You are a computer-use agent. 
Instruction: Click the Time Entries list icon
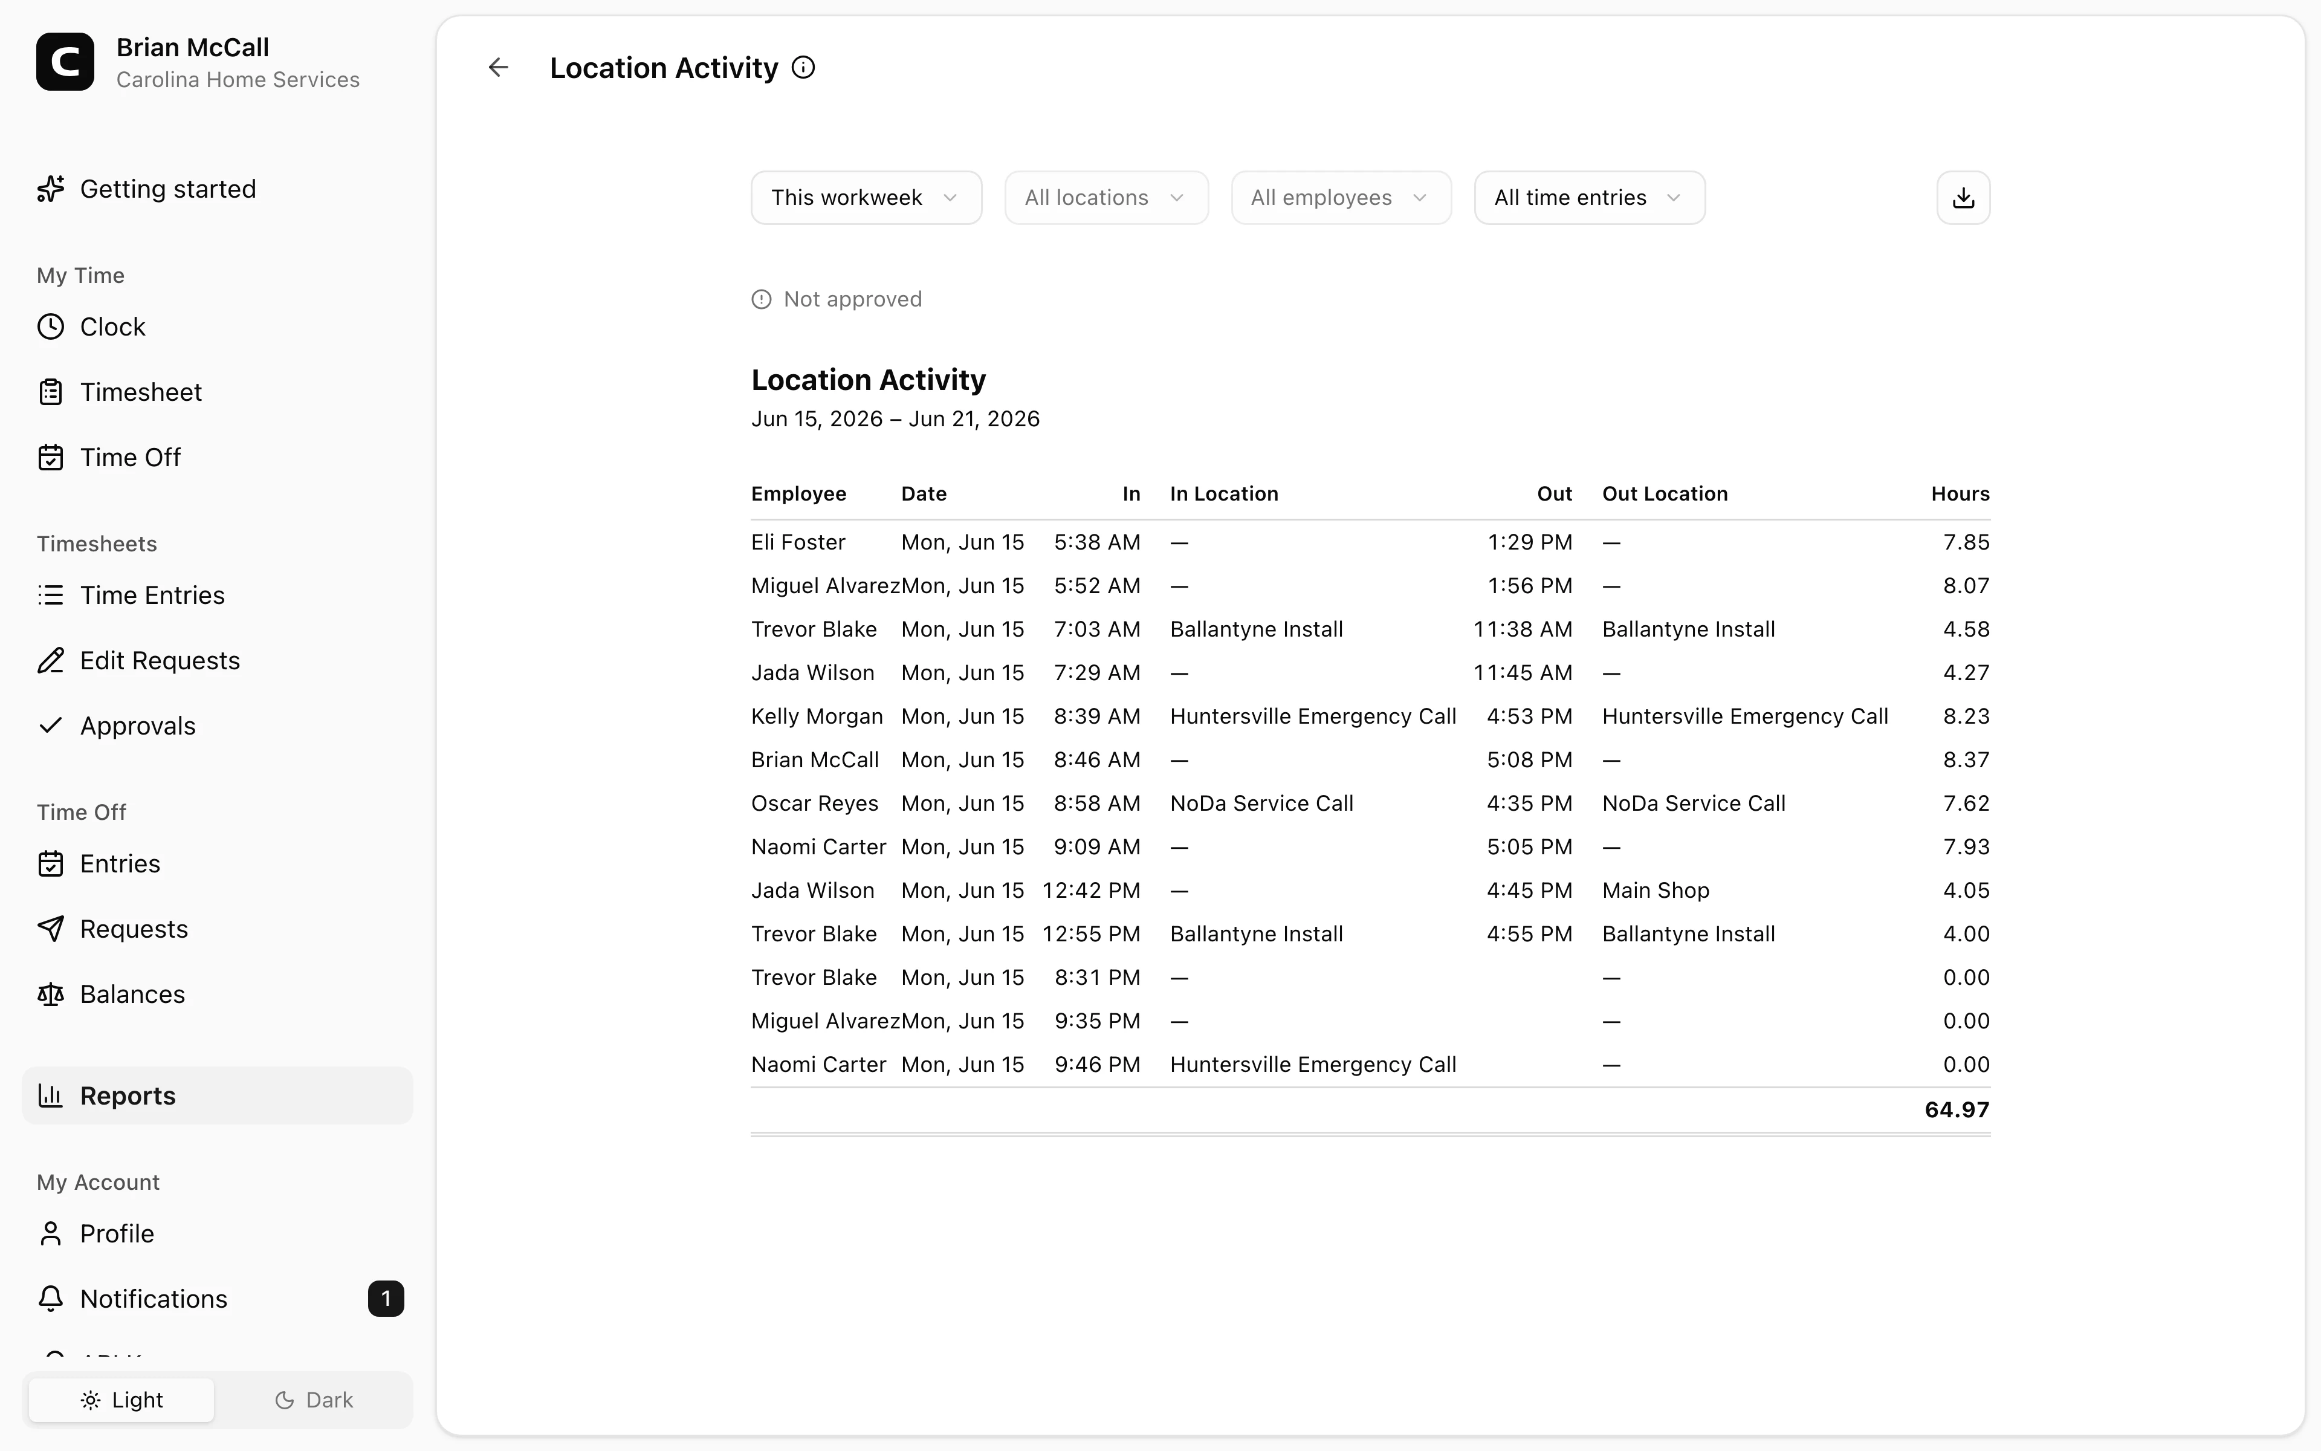51,596
